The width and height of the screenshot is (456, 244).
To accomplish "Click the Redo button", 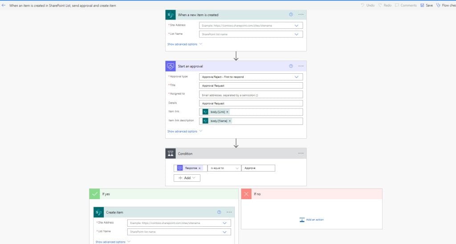I will (385, 5).
